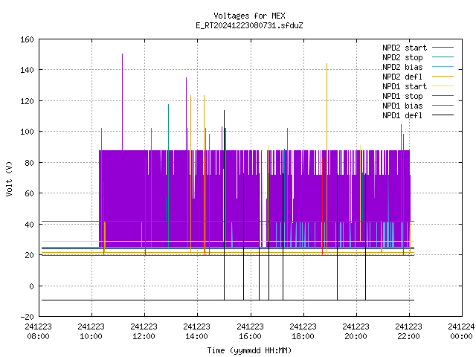Select the NPD2 bias legend entry text
The image size is (476, 357).
[402, 67]
